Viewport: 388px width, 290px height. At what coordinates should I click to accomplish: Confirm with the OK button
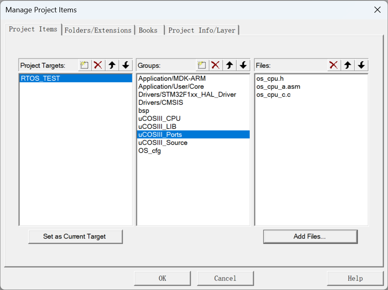[162, 278]
